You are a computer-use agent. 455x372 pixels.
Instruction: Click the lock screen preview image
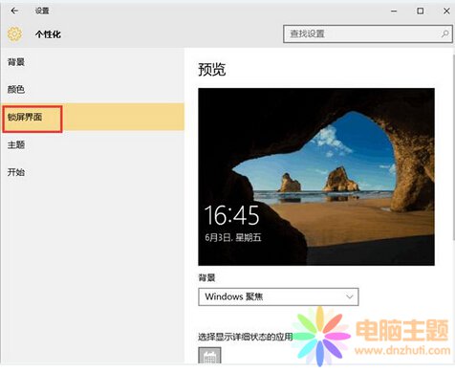point(316,177)
